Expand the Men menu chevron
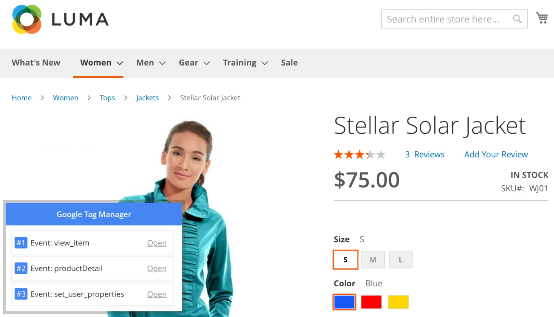The width and height of the screenshot is (554, 317). 162,63
